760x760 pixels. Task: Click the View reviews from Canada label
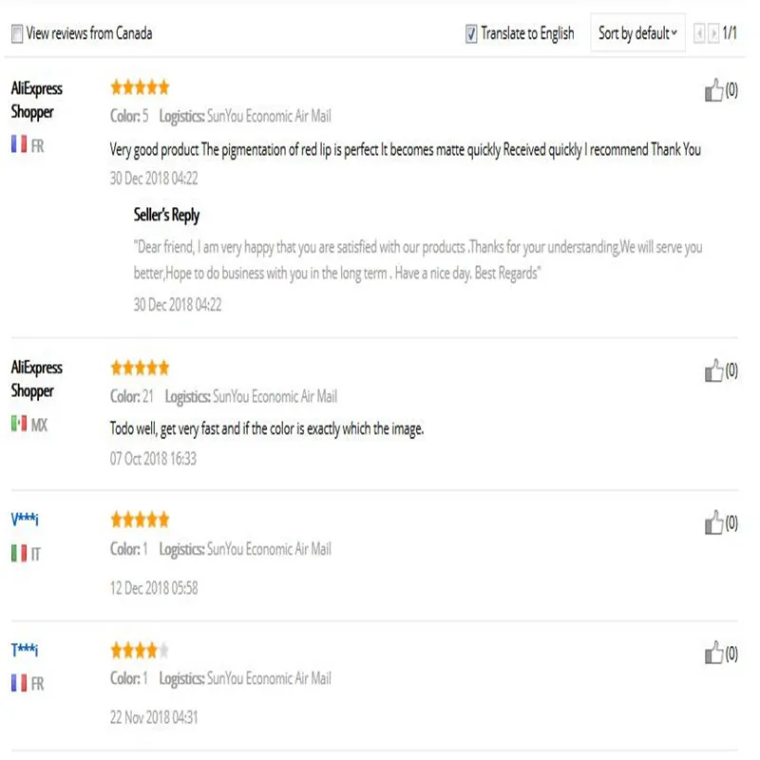(x=89, y=33)
